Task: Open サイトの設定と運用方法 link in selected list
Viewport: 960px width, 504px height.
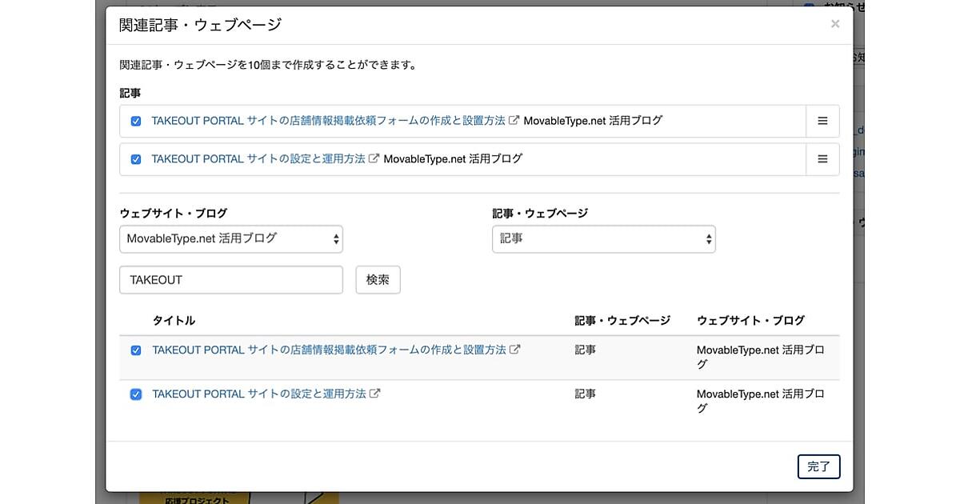Action: click(258, 159)
